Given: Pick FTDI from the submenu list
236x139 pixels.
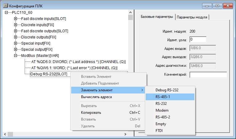Looking at the screenshot, I should pyautogui.click(x=160, y=131).
